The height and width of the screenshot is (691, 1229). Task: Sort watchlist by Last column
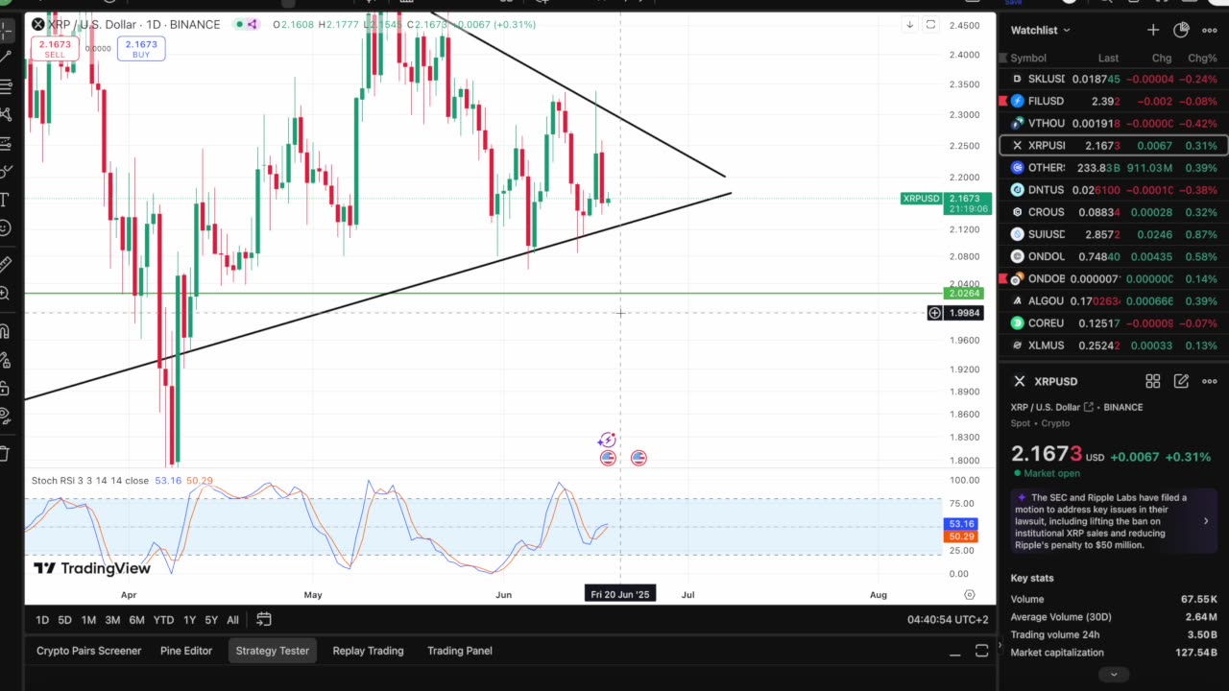(x=1108, y=59)
